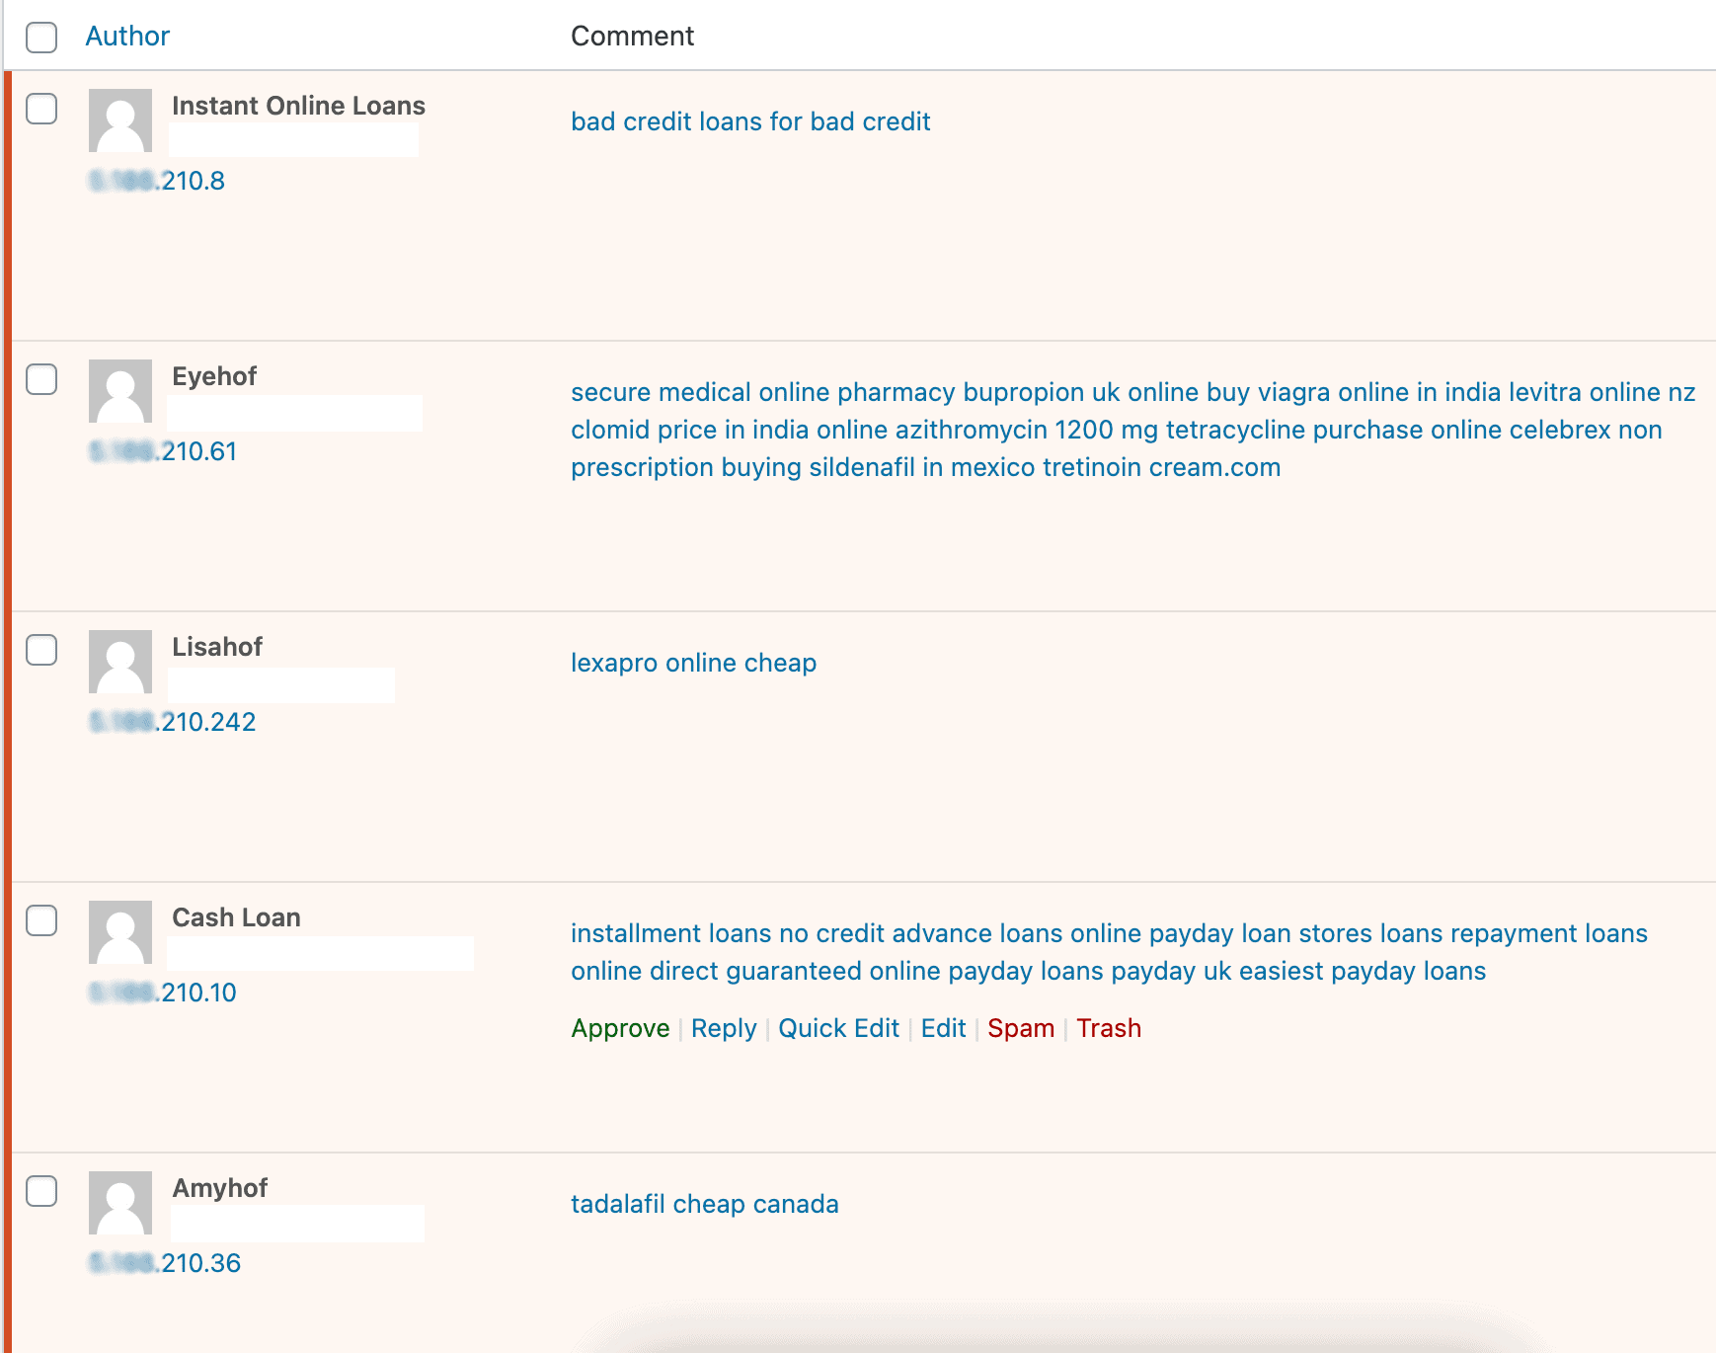Open the IP address ending 210.36
The height and width of the screenshot is (1353, 1716).
165,1263
